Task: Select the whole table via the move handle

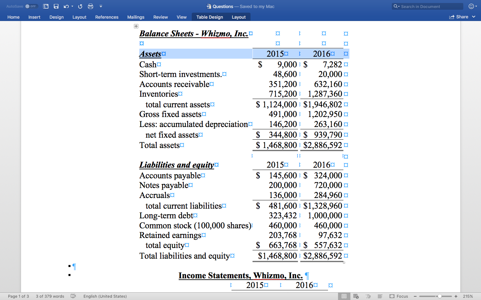Action: (136, 26)
